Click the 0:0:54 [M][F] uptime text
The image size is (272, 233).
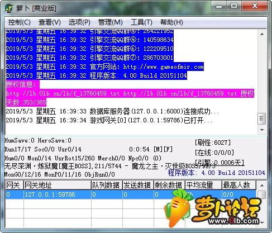(151, 149)
